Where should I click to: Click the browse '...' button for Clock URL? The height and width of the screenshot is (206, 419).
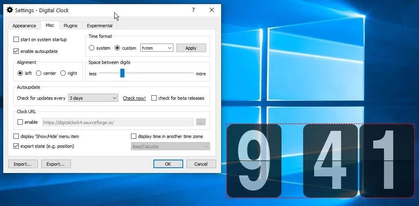pos(201,122)
